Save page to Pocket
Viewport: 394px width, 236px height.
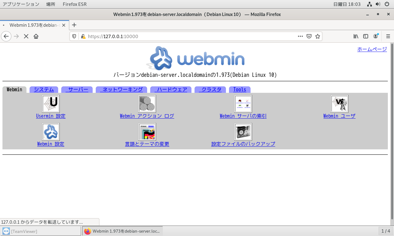point(309,36)
